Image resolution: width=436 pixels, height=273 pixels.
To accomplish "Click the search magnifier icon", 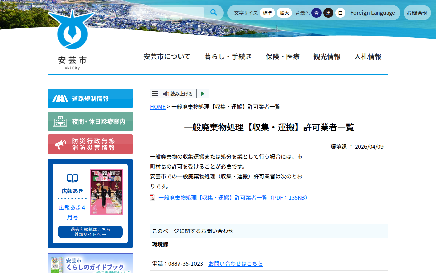I will [x=214, y=13].
